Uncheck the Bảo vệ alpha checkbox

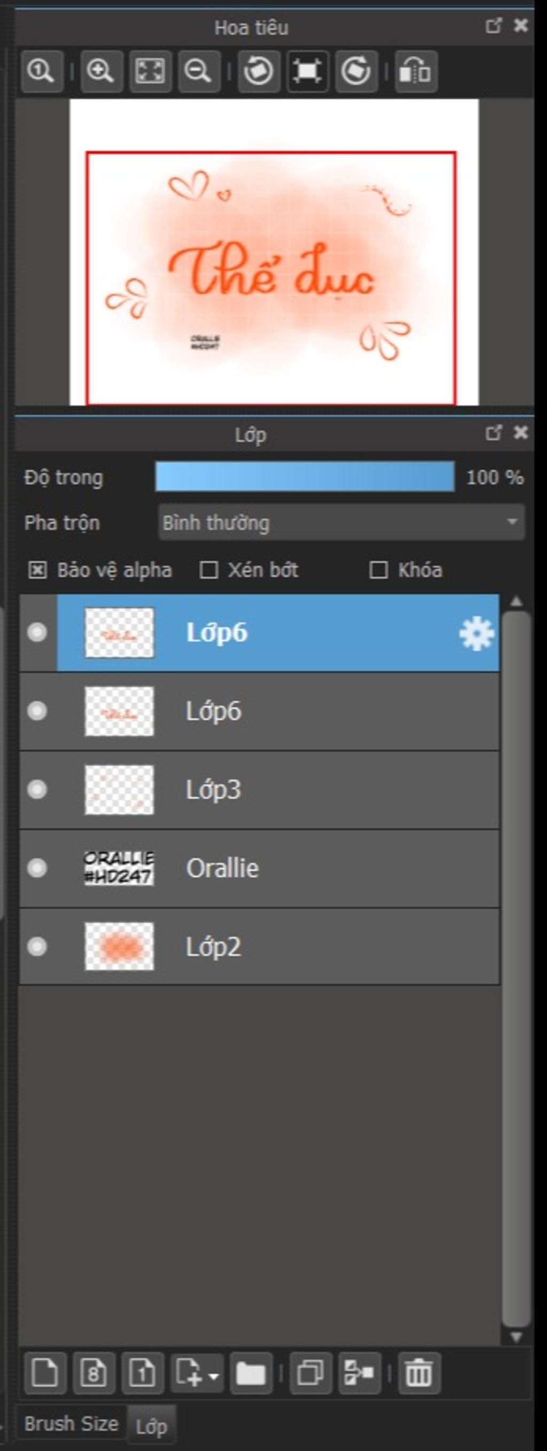(x=37, y=571)
